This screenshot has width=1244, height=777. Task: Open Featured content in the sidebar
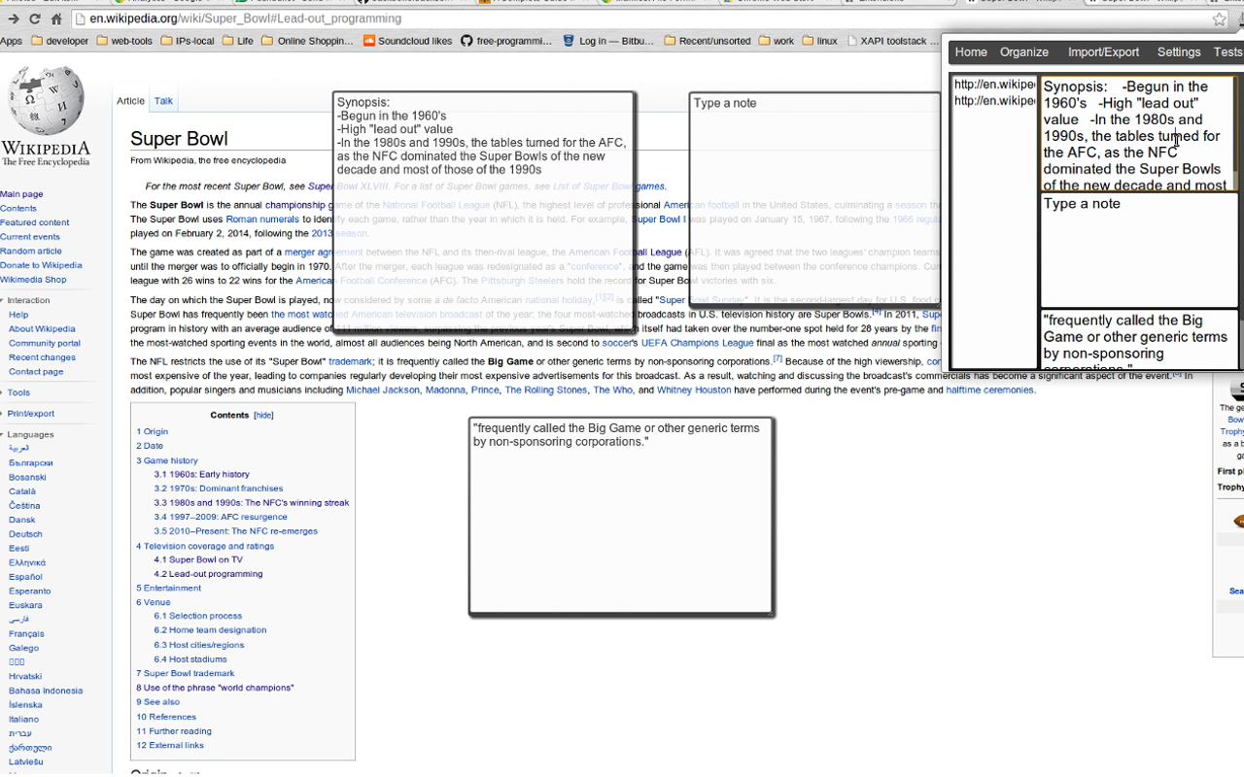coord(35,222)
